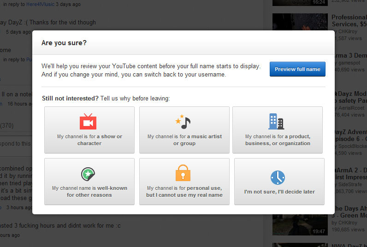Click the 'gamespot' channel name in sidebar
Screen dimensions: 367x247
coord(349,63)
